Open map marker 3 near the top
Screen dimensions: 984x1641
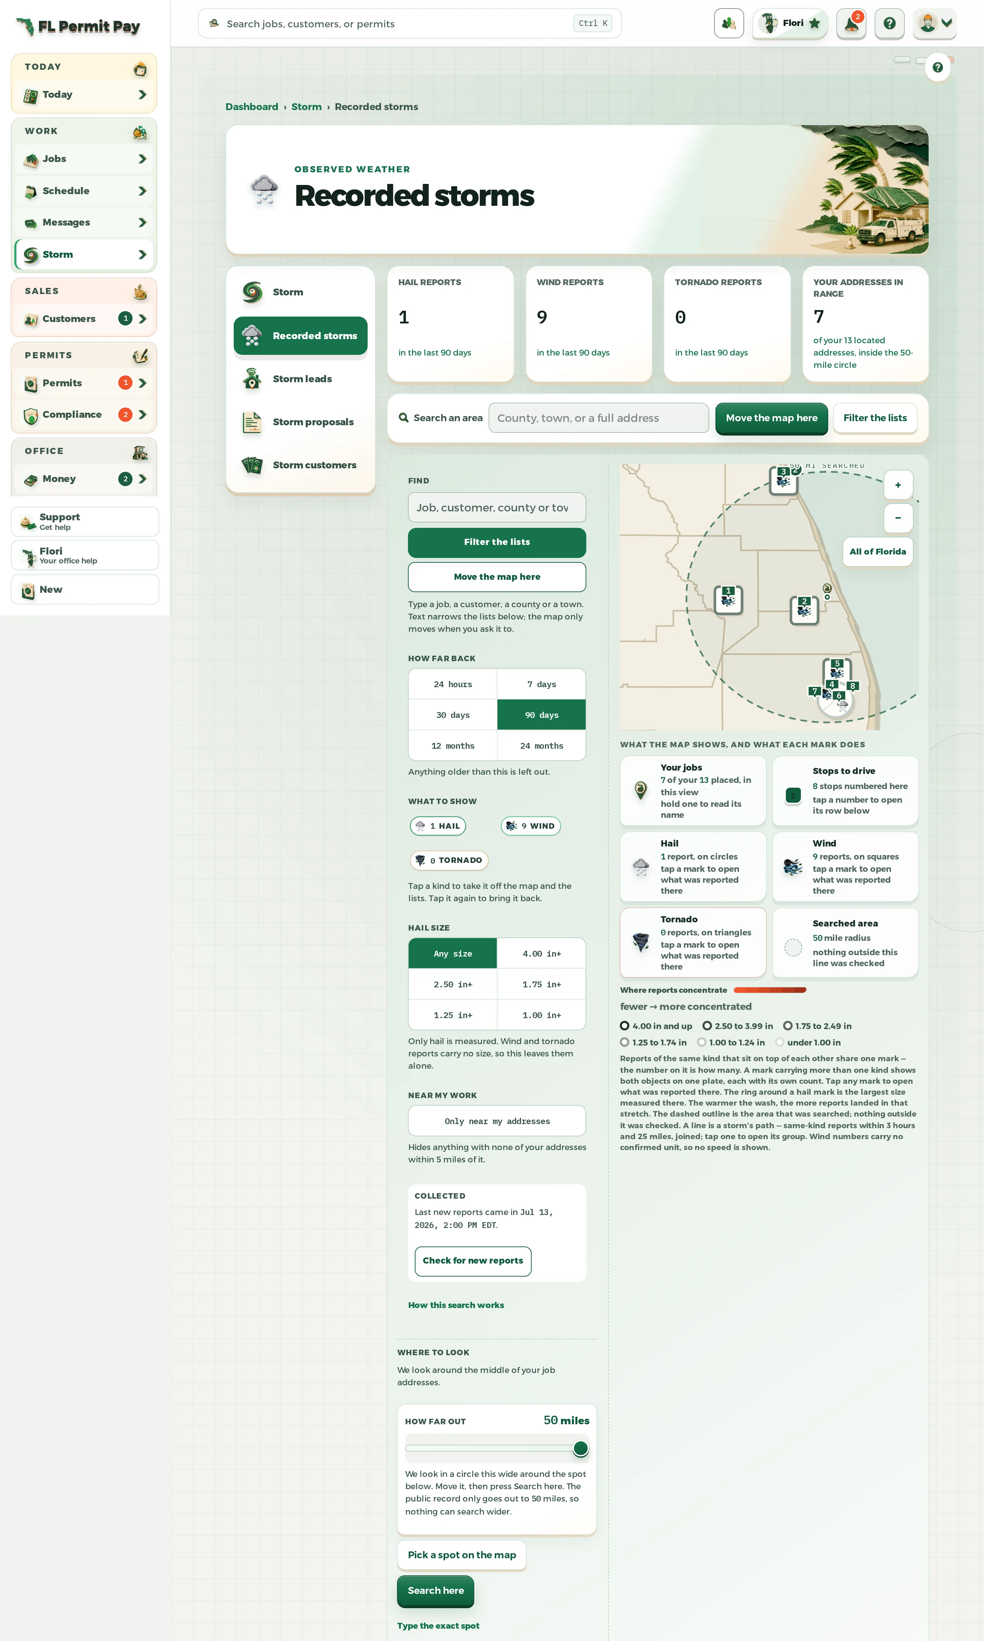783,480
